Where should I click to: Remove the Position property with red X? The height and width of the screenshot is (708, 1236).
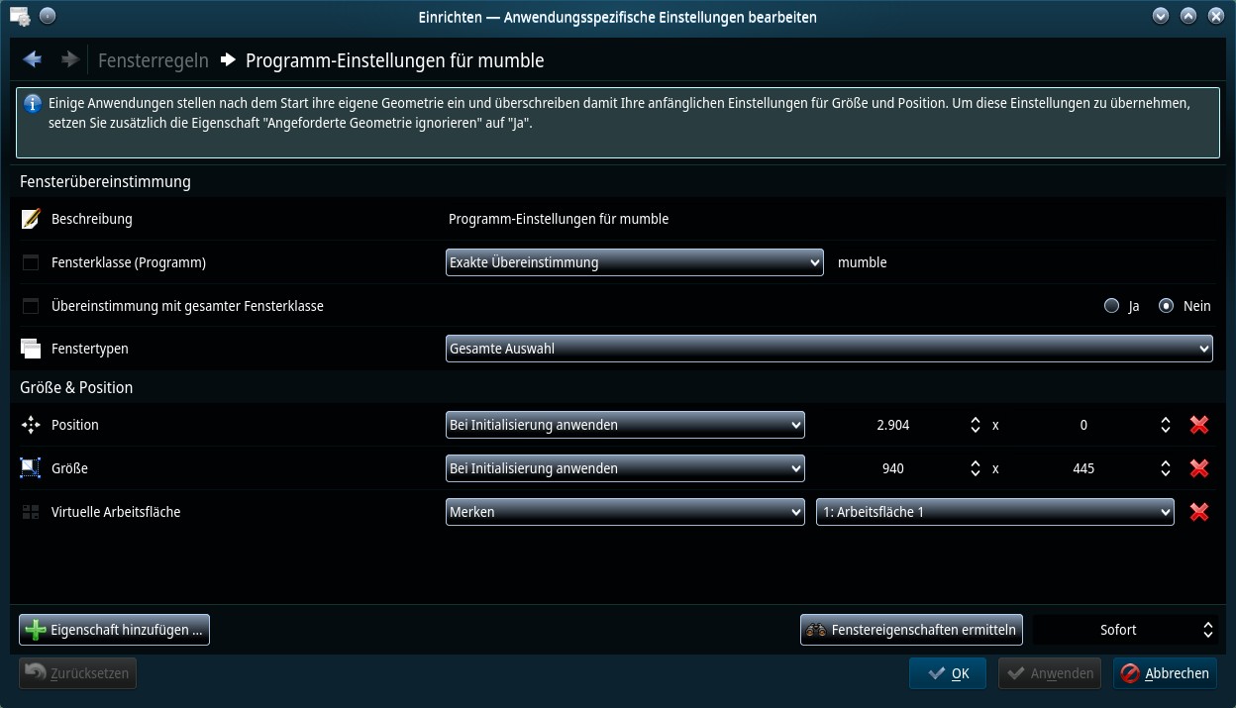[1199, 425]
